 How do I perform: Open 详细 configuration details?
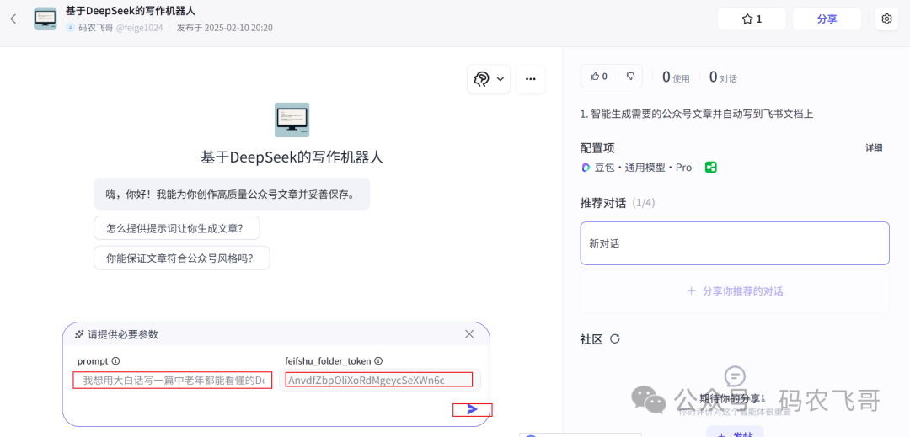(874, 147)
